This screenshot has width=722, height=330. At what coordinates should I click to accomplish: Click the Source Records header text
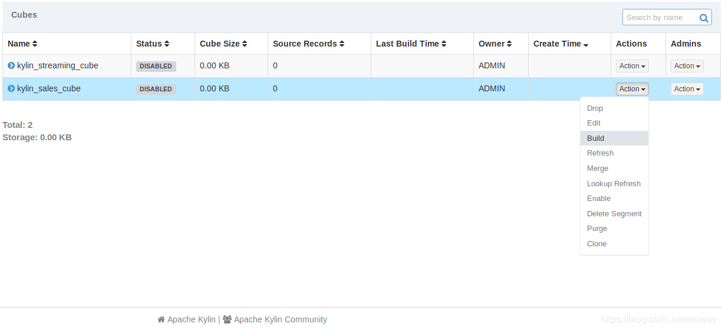click(305, 44)
